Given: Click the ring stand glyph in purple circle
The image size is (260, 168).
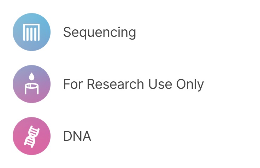Looking at the screenshot, I should click(31, 89).
